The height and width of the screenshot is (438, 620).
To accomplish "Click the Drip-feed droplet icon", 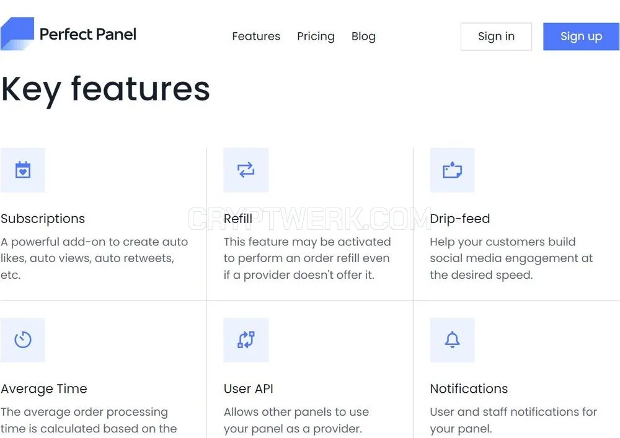I will [x=453, y=170].
